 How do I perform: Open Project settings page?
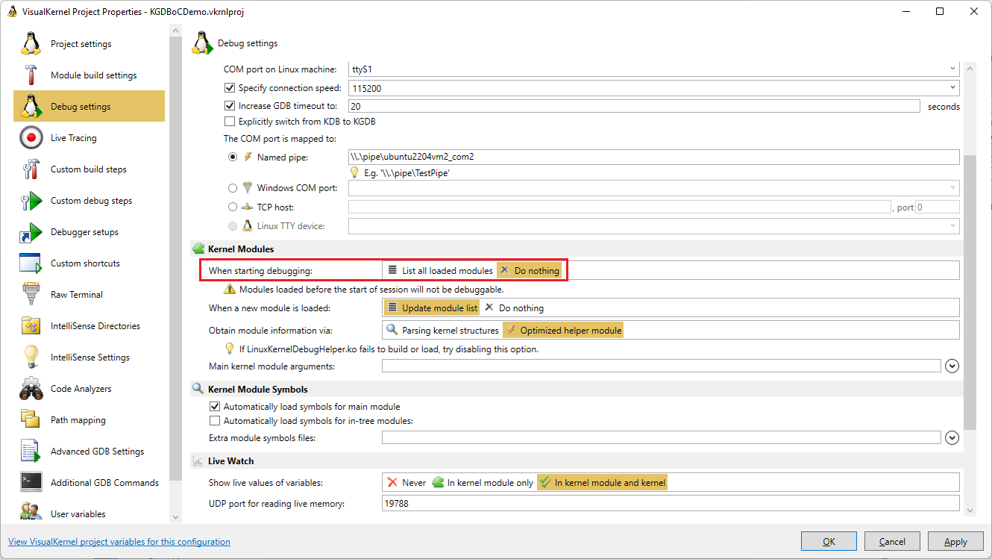point(90,44)
